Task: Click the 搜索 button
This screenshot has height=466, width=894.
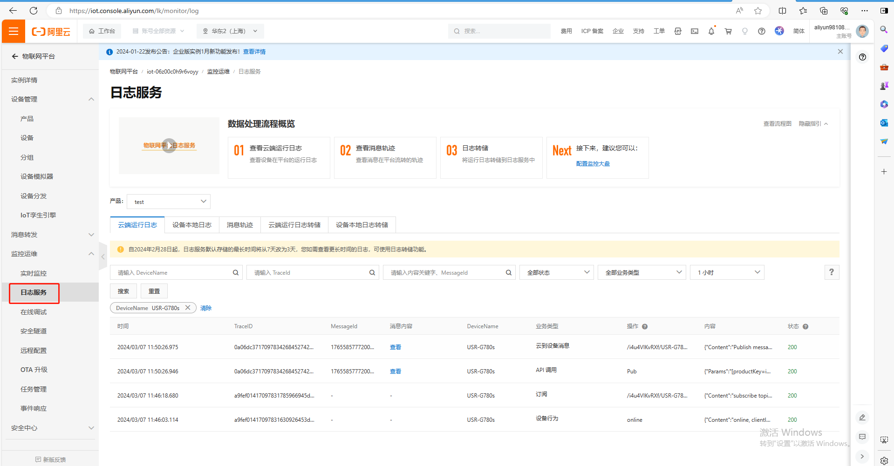Action: [x=123, y=291]
